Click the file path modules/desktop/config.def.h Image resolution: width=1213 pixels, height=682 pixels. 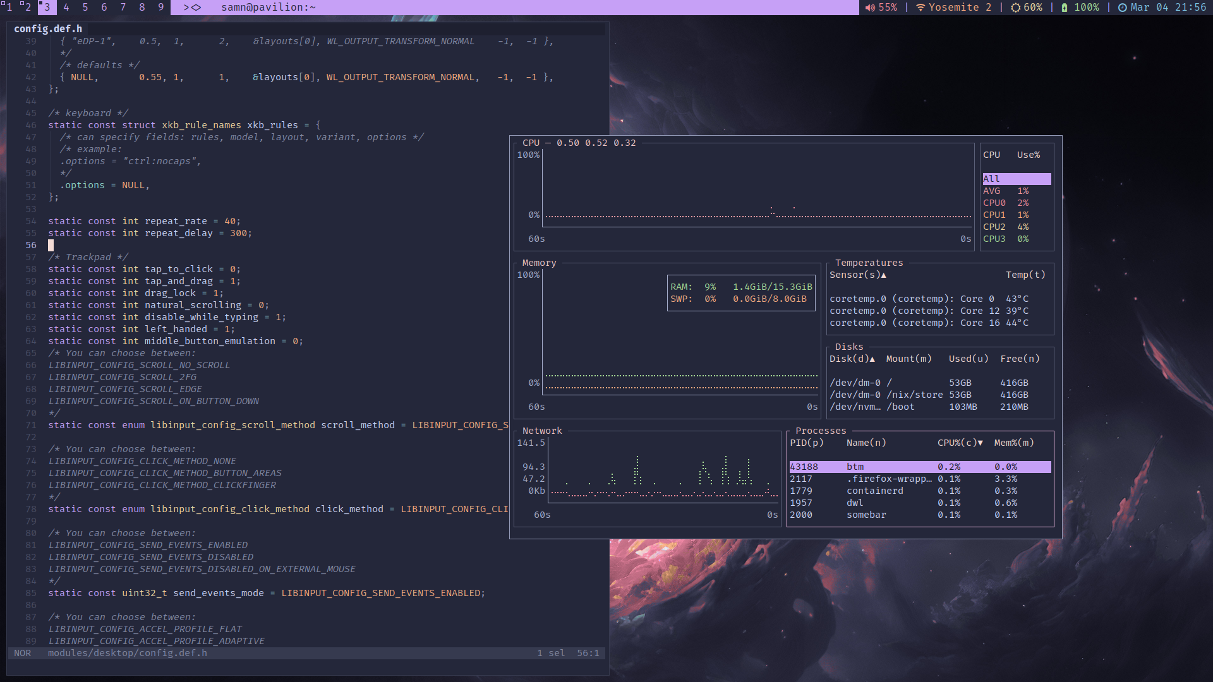128,653
